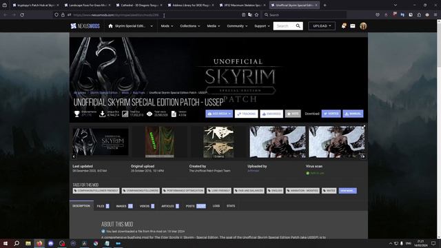Click the home icon in Nexus navbar
The image size is (441, 248).
pyautogui.click(x=110, y=26)
